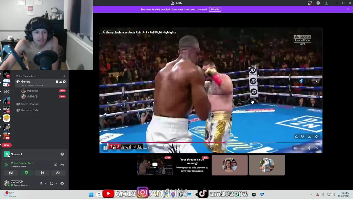Stop streaming Screen 1 icon

(x=62, y=154)
